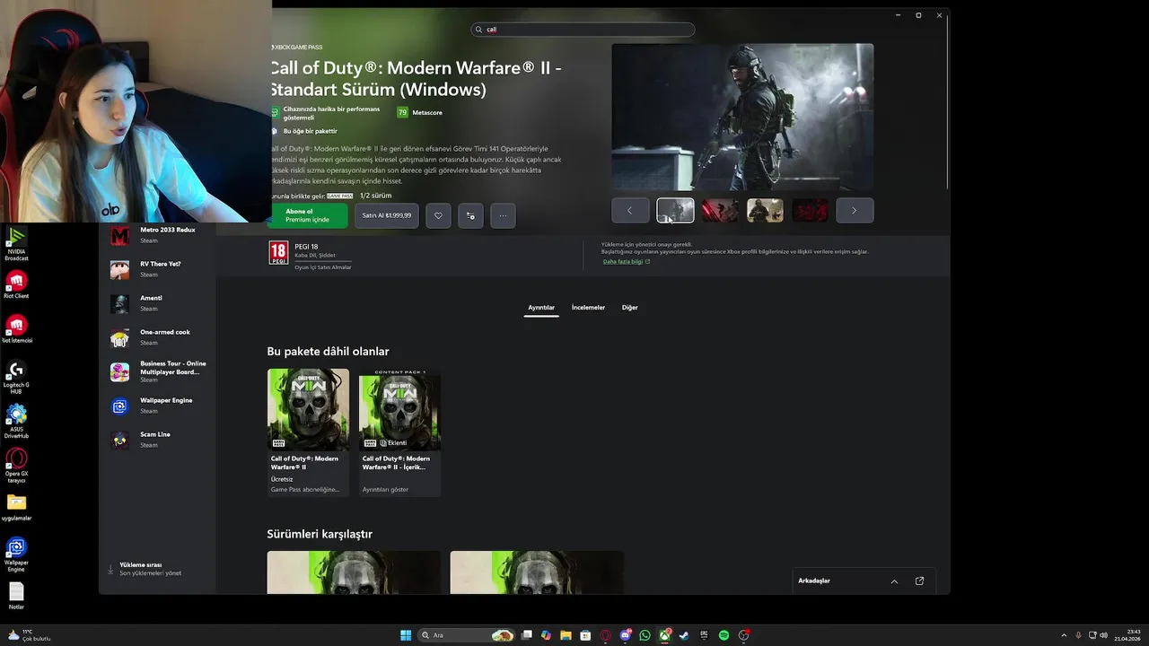1149x646 pixels.
Task: Click the "Sürümleri karşılaştır" heading
Action: click(320, 534)
